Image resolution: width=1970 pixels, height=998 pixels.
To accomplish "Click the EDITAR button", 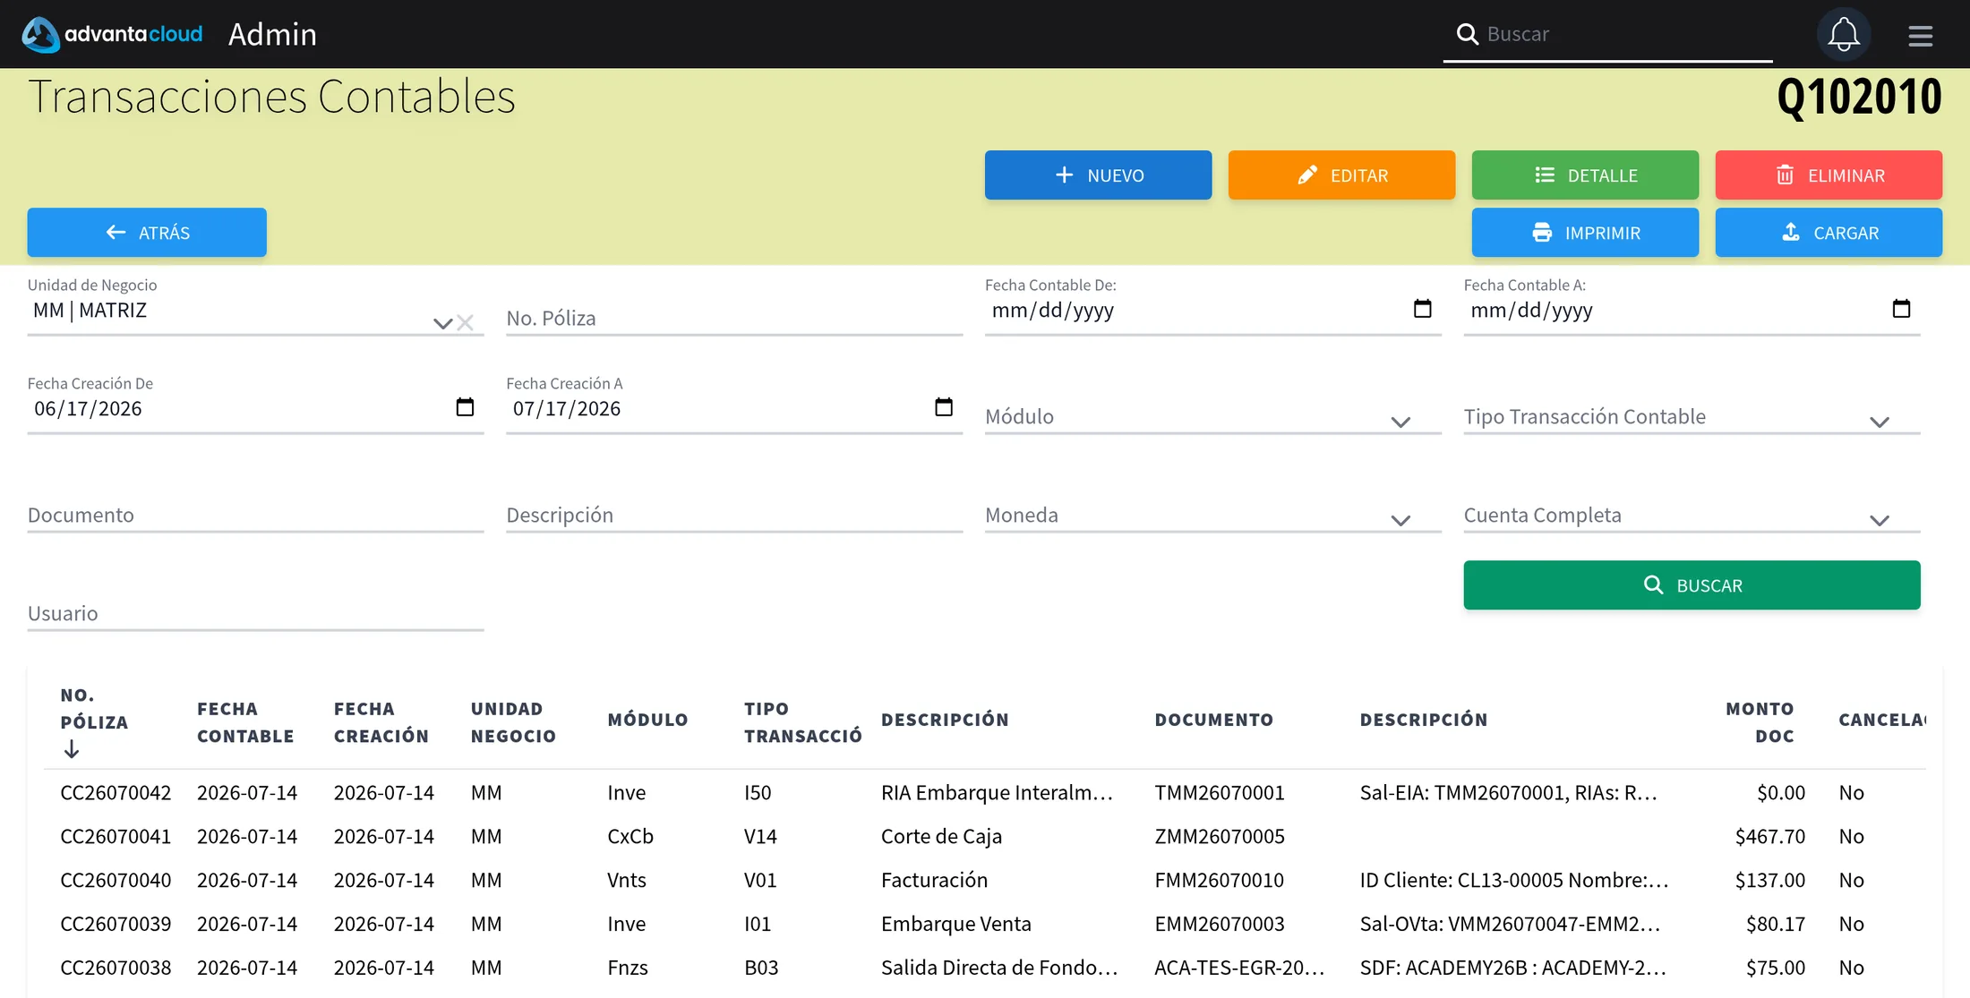I will pos(1341,175).
